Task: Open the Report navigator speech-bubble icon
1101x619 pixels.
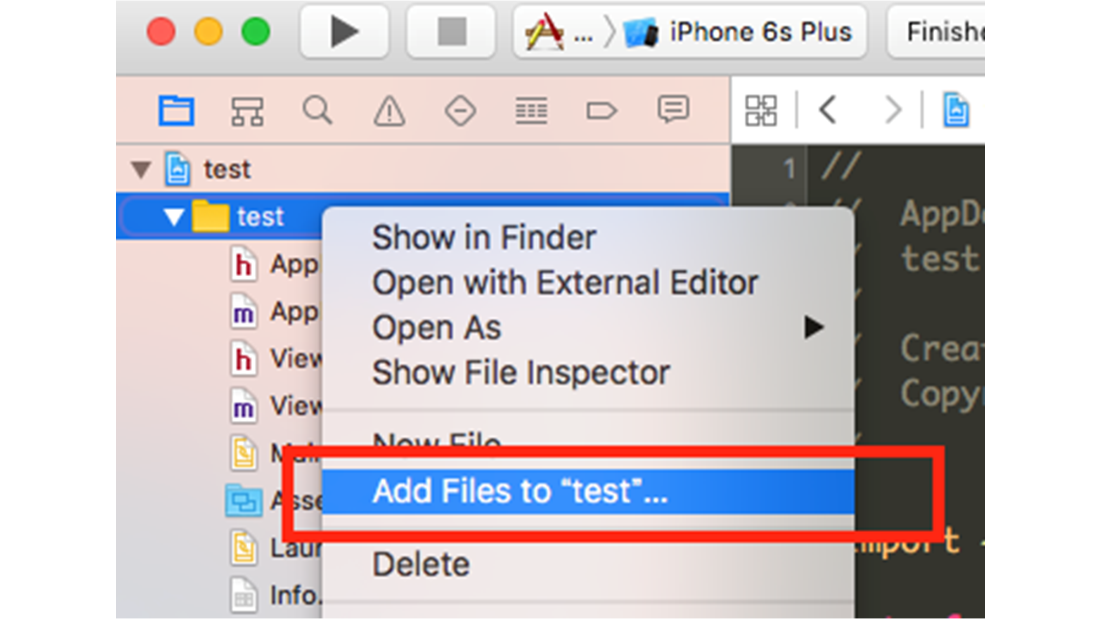Action: [673, 109]
